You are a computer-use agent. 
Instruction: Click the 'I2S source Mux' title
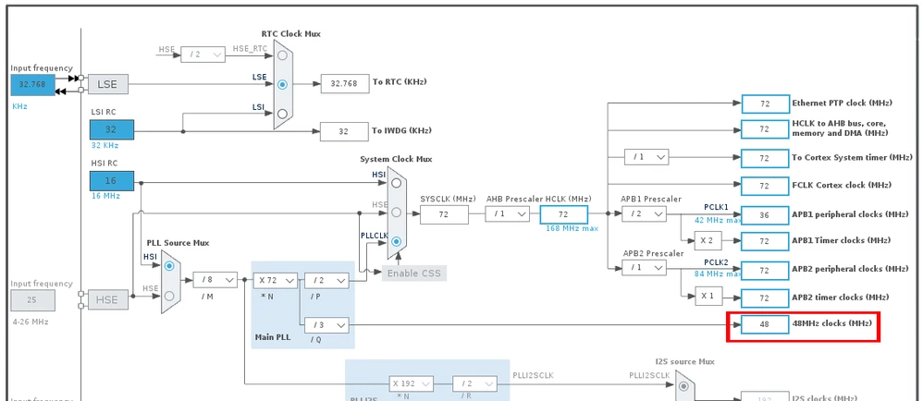(684, 361)
